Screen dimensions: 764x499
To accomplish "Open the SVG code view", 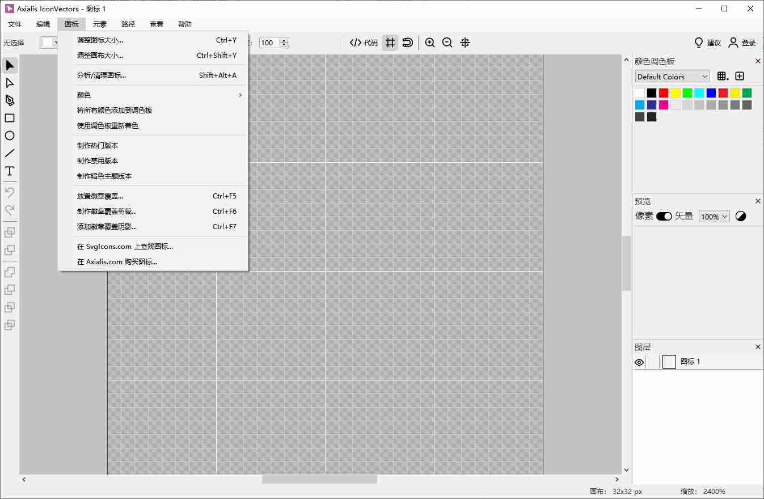I will [363, 42].
